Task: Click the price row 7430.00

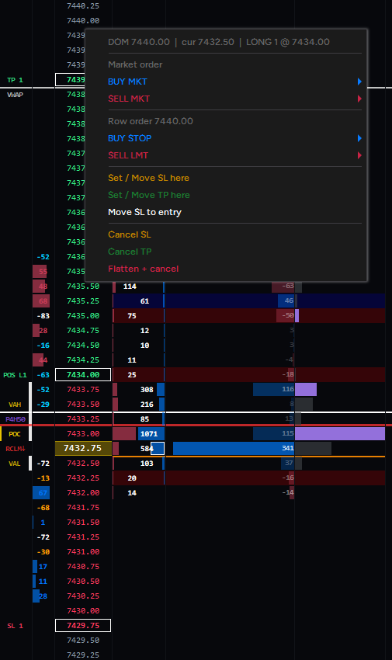Action: click(83, 610)
